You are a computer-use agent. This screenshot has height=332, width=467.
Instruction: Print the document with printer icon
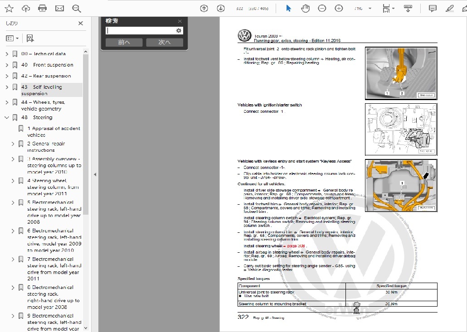[43, 9]
